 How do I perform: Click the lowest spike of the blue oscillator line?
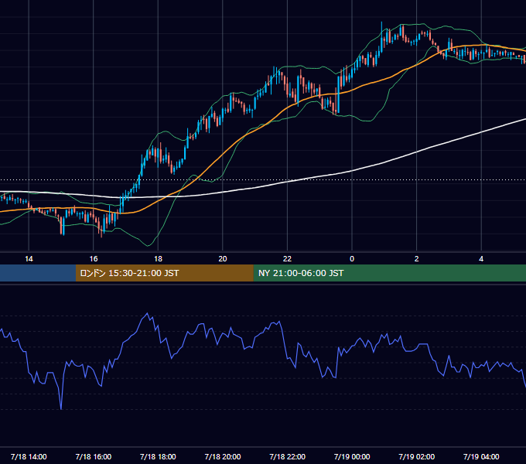click(x=61, y=408)
